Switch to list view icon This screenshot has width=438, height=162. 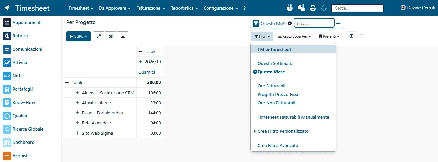tap(363, 36)
